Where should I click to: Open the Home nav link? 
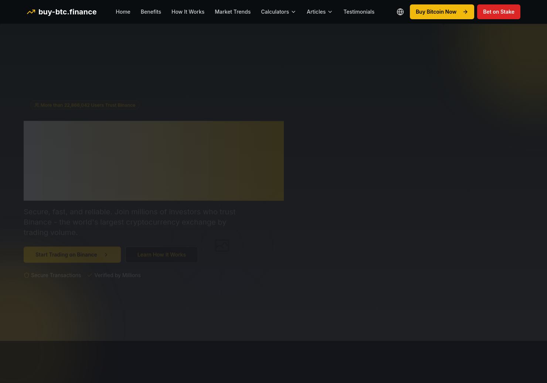pyautogui.click(x=123, y=12)
